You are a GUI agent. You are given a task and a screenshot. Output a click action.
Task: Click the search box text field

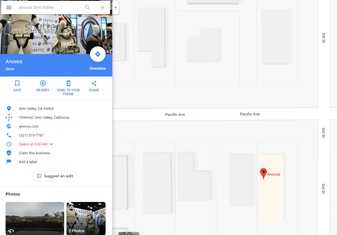click(50, 7)
